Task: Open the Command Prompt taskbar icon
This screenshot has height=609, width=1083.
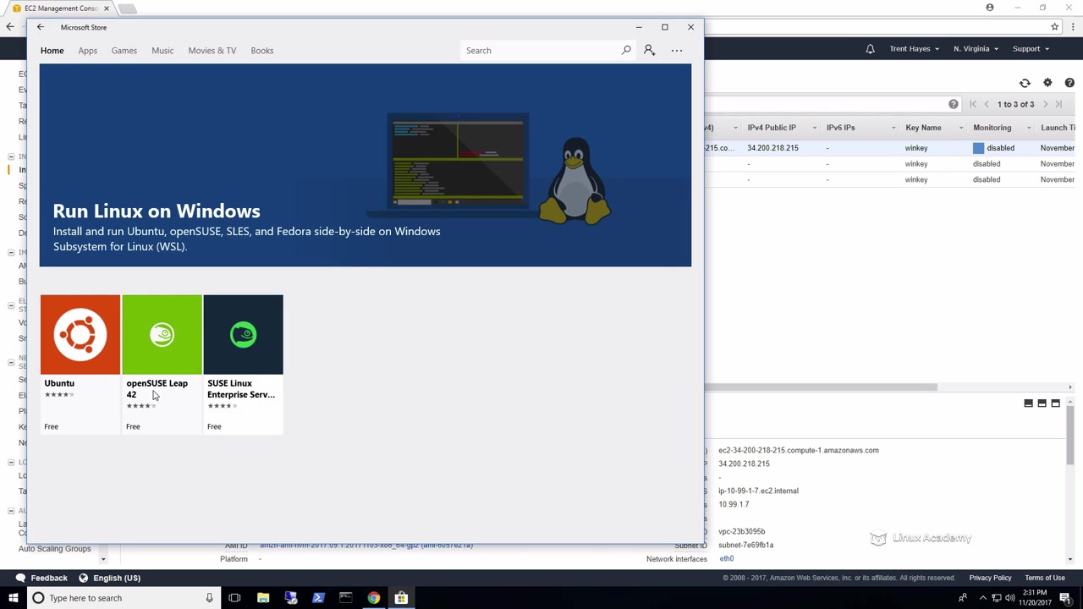Action: click(346, 598)
